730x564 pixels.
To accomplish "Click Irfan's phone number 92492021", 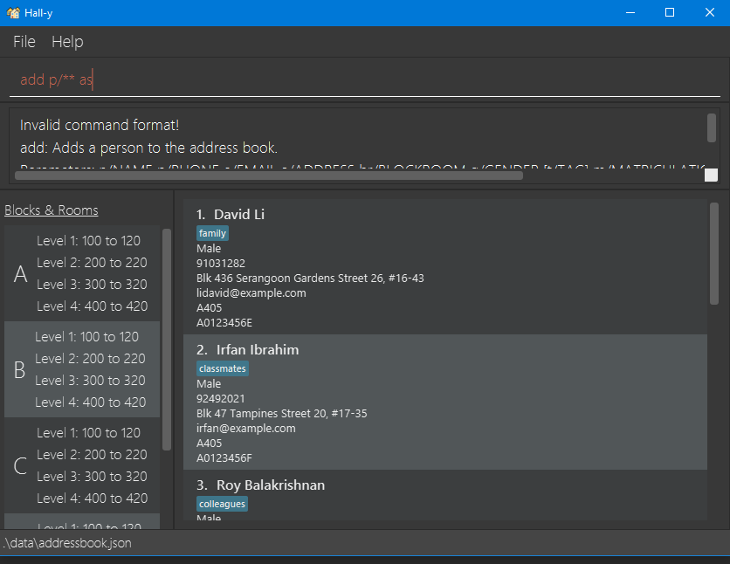I will [221, 399].
